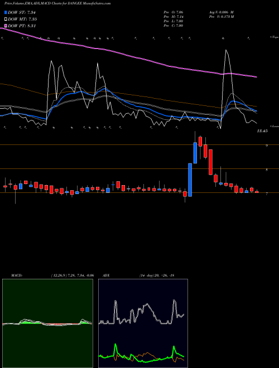
Task: Click the 9 price axis label
Action: (267, 146)
